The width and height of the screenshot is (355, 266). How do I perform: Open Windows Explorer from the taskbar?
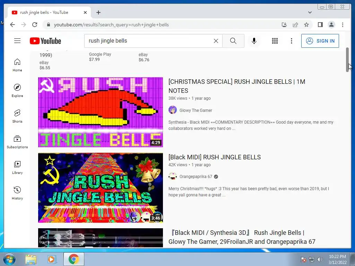31,259
